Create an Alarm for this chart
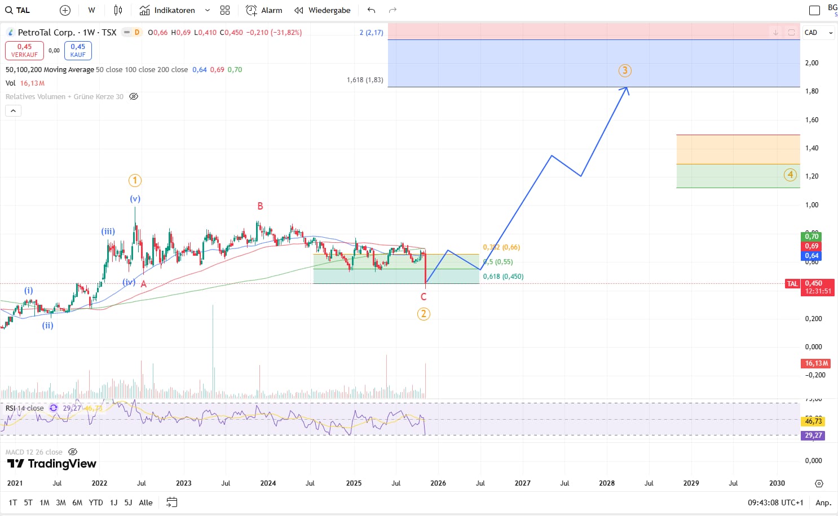Viewport: 838px width, 516px height. [264, 10]
